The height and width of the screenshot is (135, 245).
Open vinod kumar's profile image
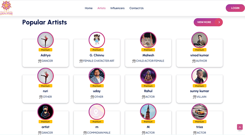point(199,40)
